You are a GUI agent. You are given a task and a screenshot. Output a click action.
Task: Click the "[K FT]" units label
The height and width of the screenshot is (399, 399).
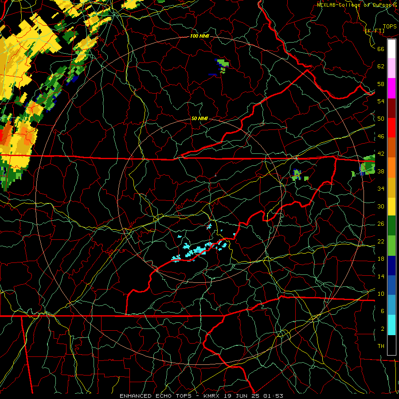375,31
